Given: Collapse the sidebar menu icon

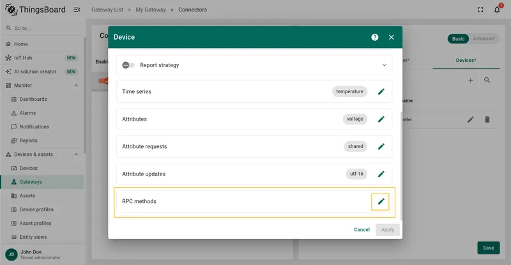Looking at the screenshot, I should coord(77,10).
